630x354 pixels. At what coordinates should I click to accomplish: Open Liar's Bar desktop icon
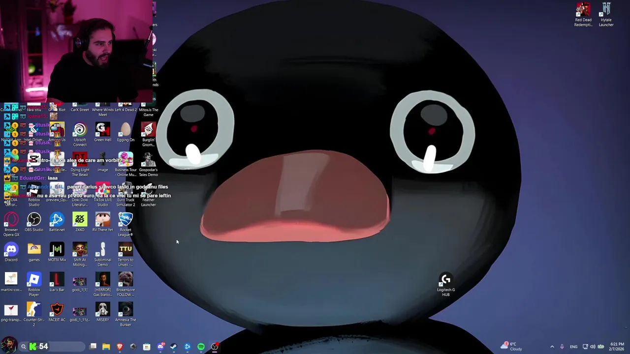click(x=57, y=282)
